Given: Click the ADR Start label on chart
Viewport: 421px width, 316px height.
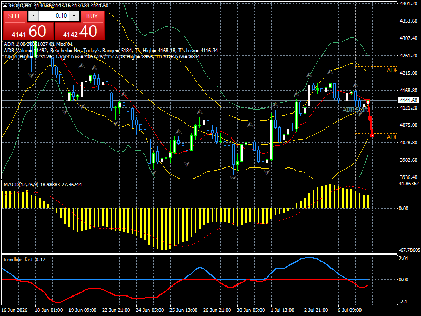Looking at the screenshot, I should pos(355,110).
